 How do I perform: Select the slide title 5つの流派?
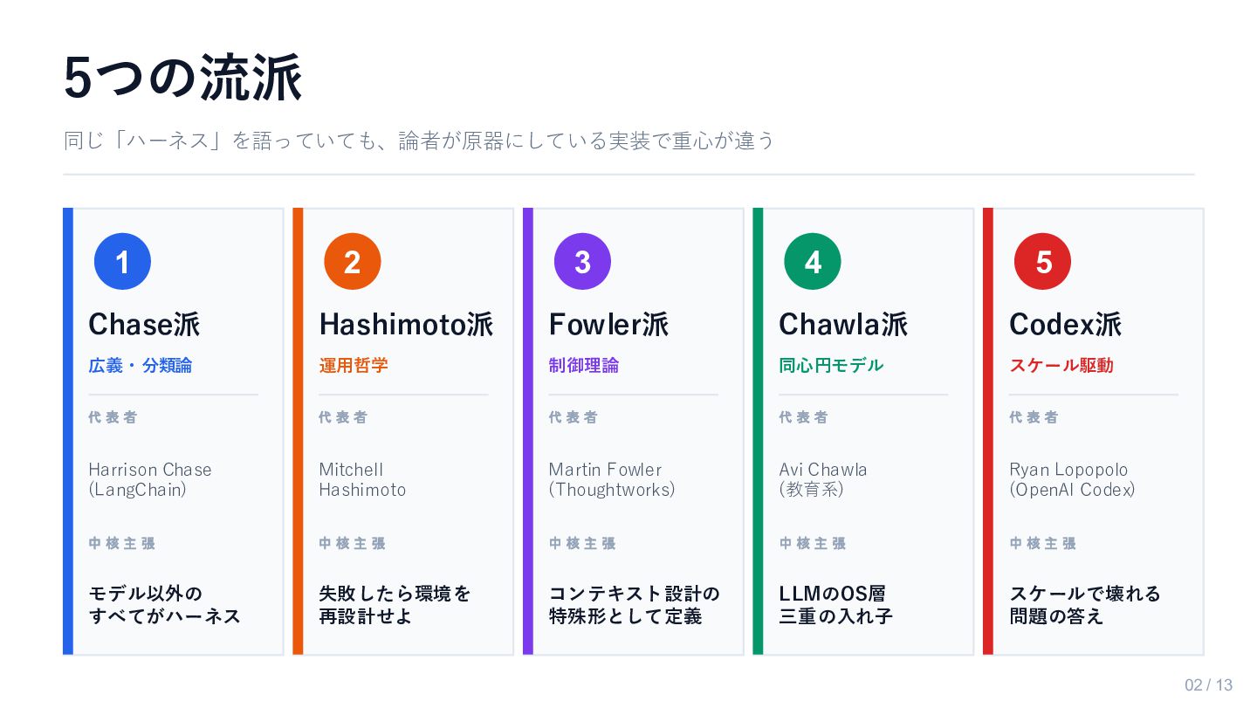(182, 78)
